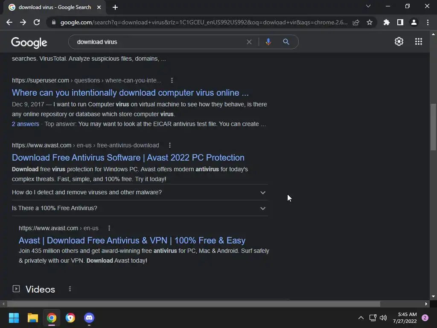Click the vertical scrollbar thumb
437x328 pixels.
(433, 127)
